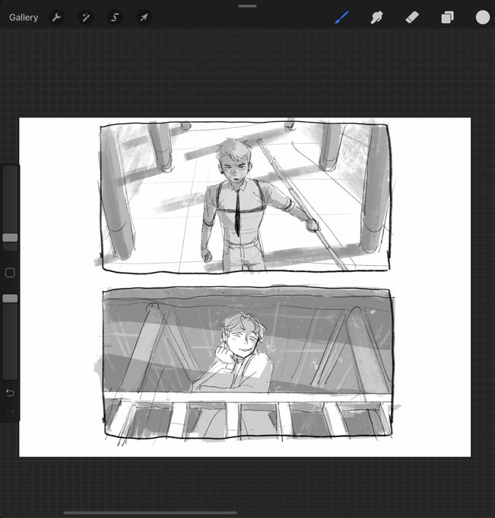Tap the sidebar modify square button
Screen dimensions: 495x518
(x=10, y=273)
